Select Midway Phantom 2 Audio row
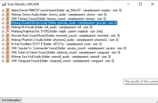This screenshot has width=158, height=103. coord(65,40)
